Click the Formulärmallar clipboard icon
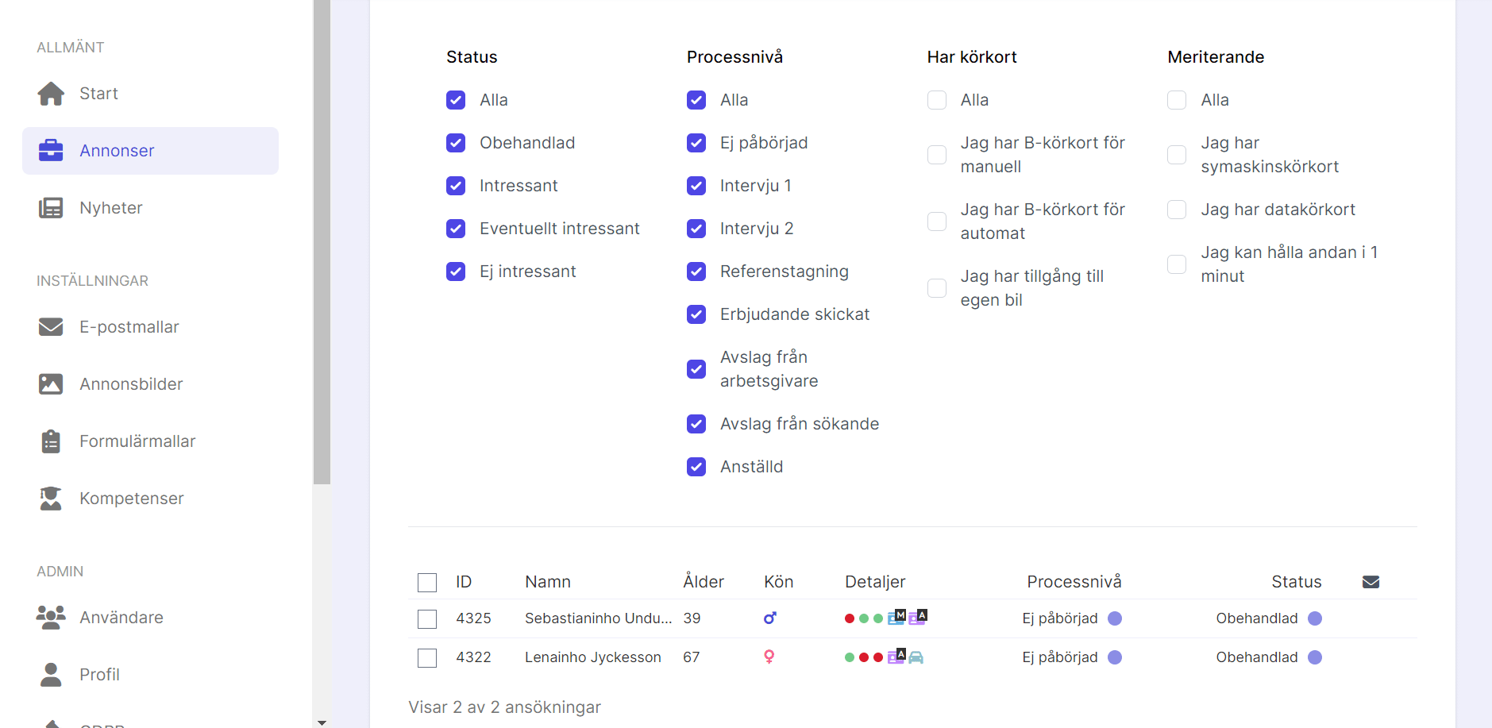The width and height of the screenshot is (1492, 728). pyautogui.click(x=51, y=441)
